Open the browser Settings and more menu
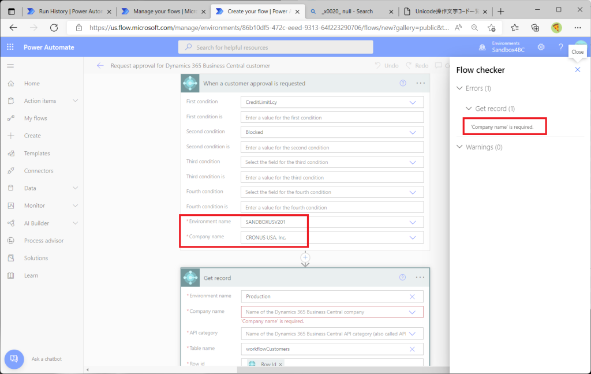 pos(577,28)
